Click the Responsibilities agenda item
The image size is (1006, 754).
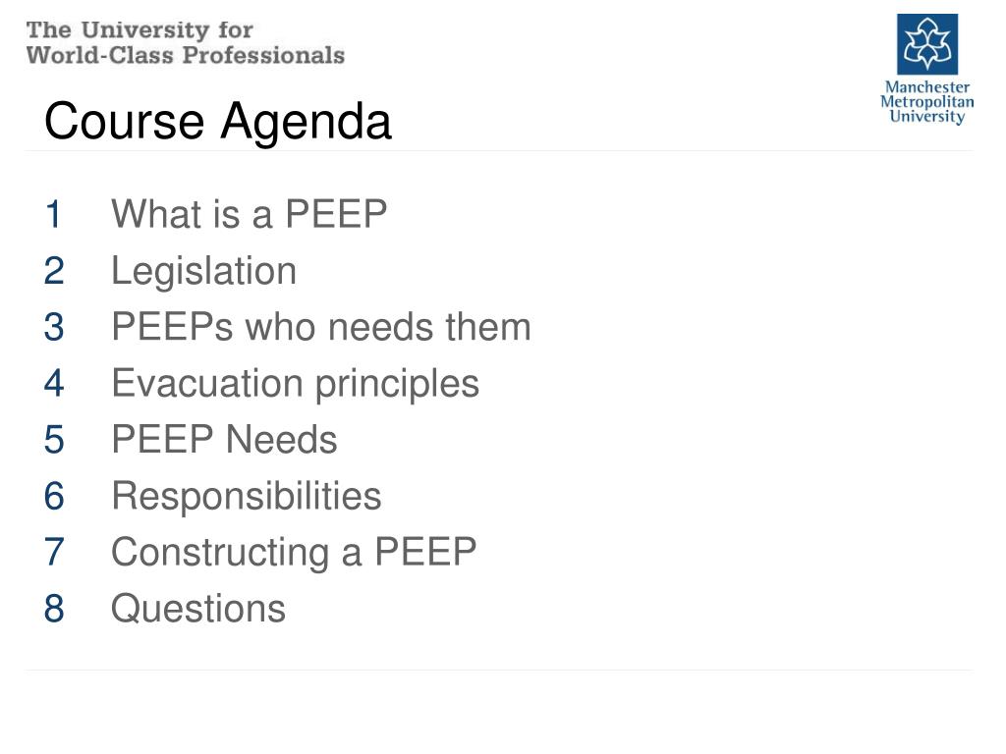247,497
